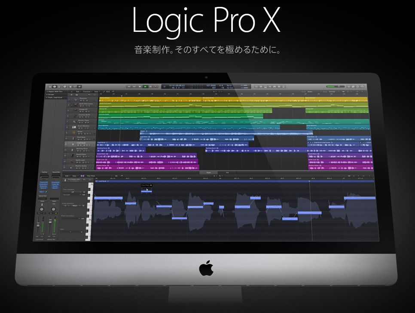Viewport: 415px width, 313px height.
Task: Expand the Groups section in inspector
Action: point(47,94)
